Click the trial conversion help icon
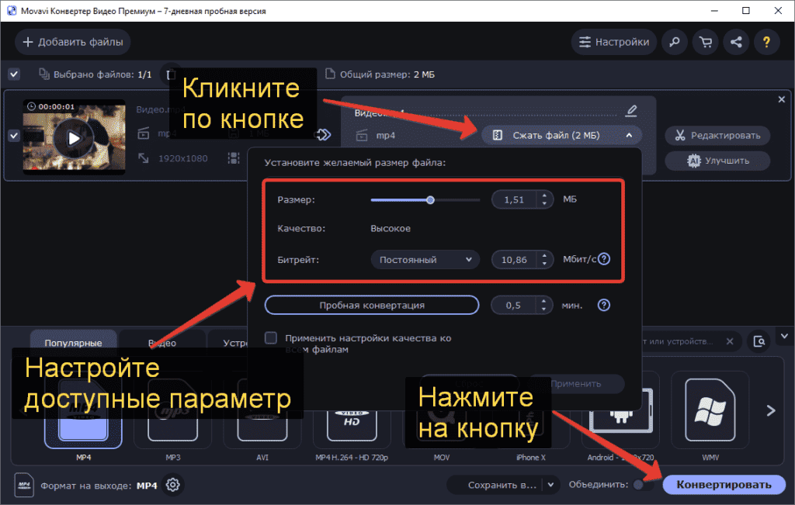Image resolution: width=795 pixels, height=505 pixels. 604,306
